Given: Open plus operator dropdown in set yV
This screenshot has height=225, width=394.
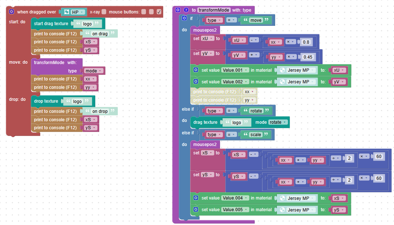Looking at the screenshot, I should tap(254, 55).
